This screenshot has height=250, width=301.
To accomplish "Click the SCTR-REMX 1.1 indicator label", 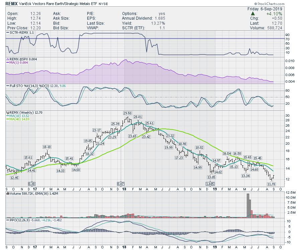I will point(20,33).
